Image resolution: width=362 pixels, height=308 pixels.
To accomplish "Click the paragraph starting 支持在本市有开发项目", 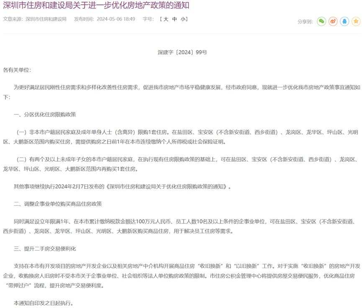I will pos(182,276).
